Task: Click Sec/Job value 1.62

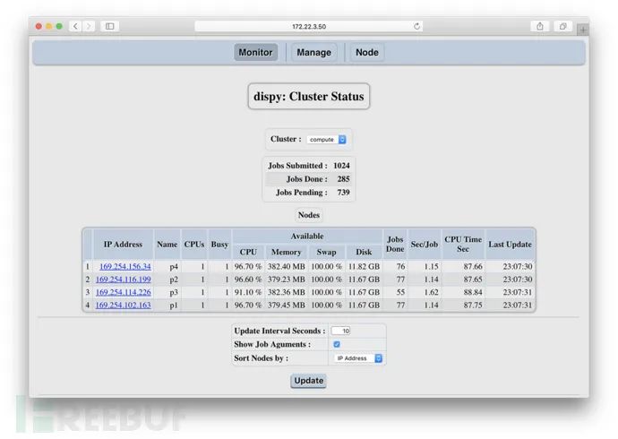Action: tap(431, 292)
